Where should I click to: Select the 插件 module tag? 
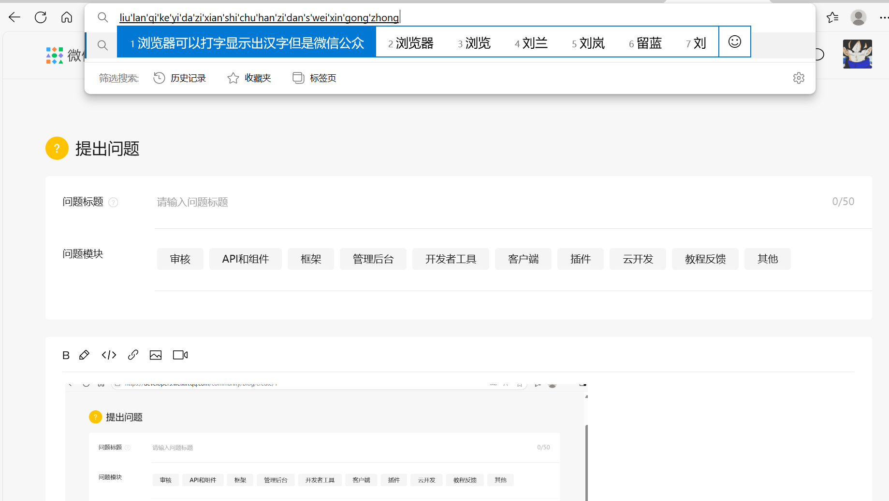tap(581, 259)
